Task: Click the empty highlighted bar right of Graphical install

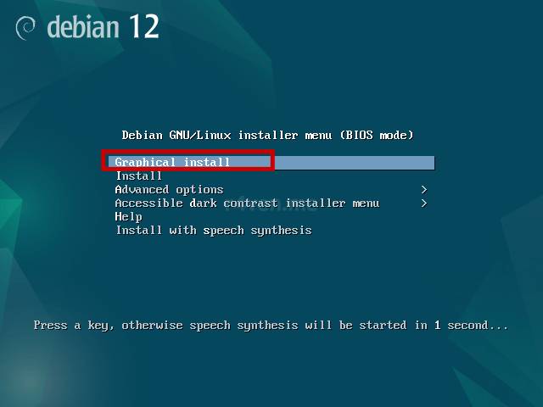Action: click(x=355, y=163)
